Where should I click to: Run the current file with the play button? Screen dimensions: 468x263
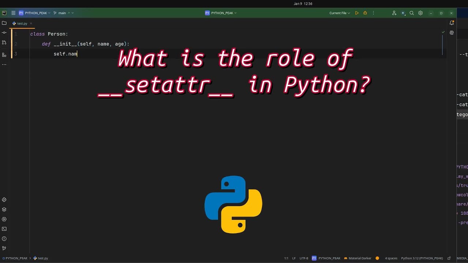tap(357, 13)
